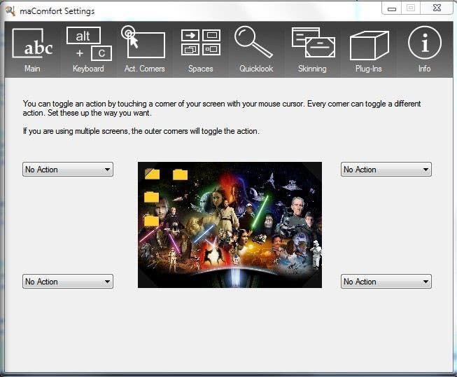Click the maComfort Settings window title text

57,11
